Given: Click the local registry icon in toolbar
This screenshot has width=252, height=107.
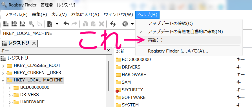Looking at the screenshot, I should 6,24.
